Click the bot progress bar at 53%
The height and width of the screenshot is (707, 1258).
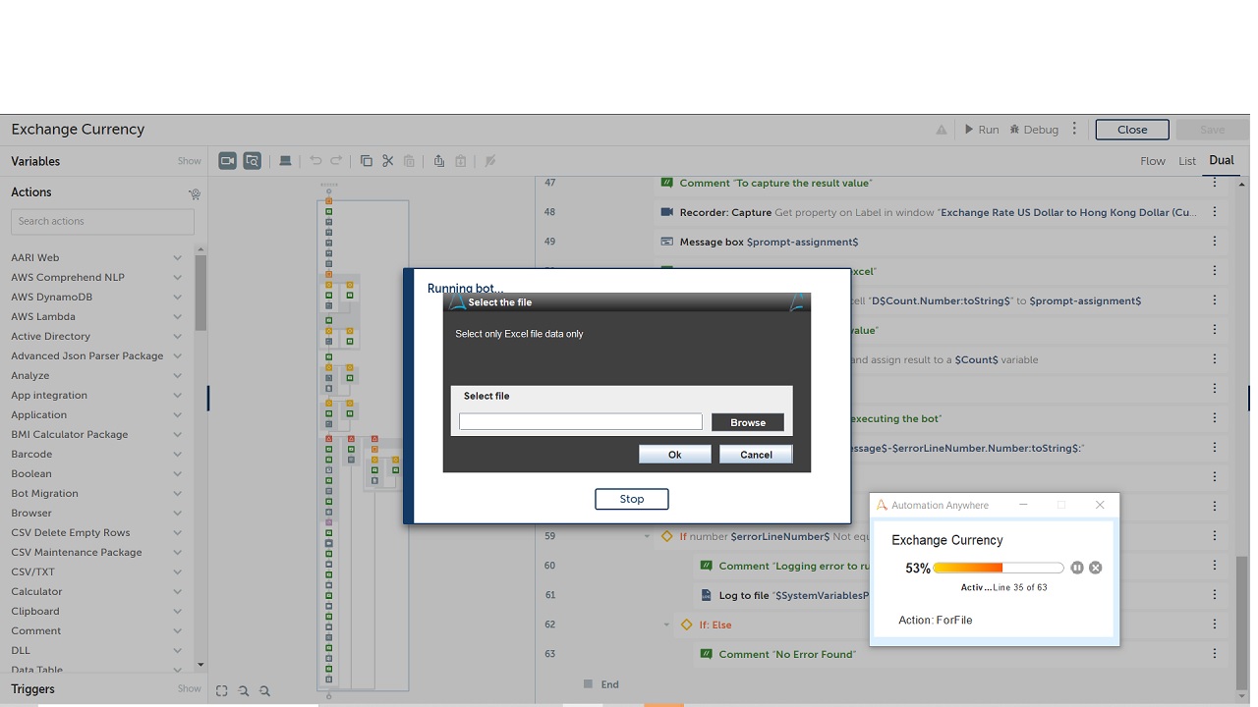point(999,568)
